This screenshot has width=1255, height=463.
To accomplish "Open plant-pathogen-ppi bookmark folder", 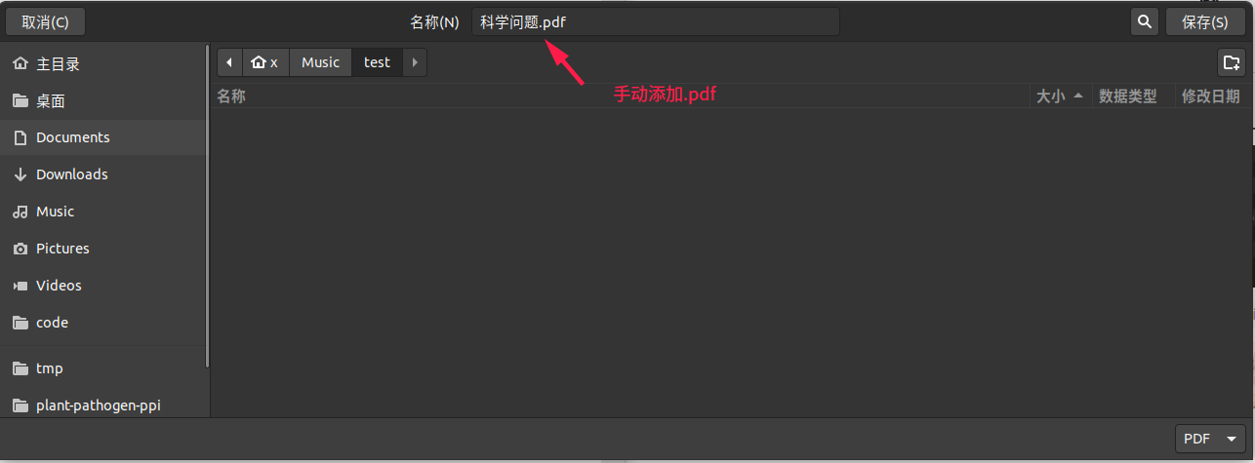I will (x=103, y=405).
